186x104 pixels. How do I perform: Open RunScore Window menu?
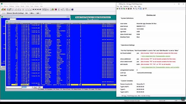point(37,6)
